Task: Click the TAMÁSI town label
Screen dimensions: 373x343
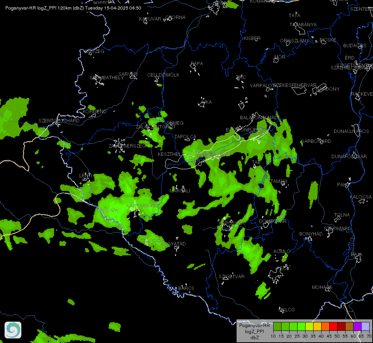Action: tap(279, 181)
